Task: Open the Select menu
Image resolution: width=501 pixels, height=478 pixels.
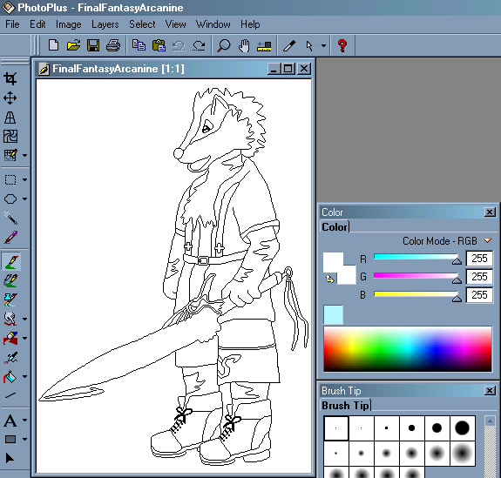Action: click(142, 24)
